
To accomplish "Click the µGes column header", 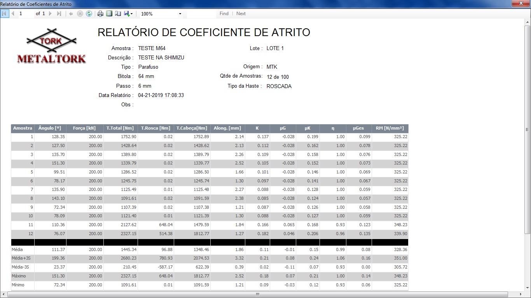I will [x=358, y=128].
